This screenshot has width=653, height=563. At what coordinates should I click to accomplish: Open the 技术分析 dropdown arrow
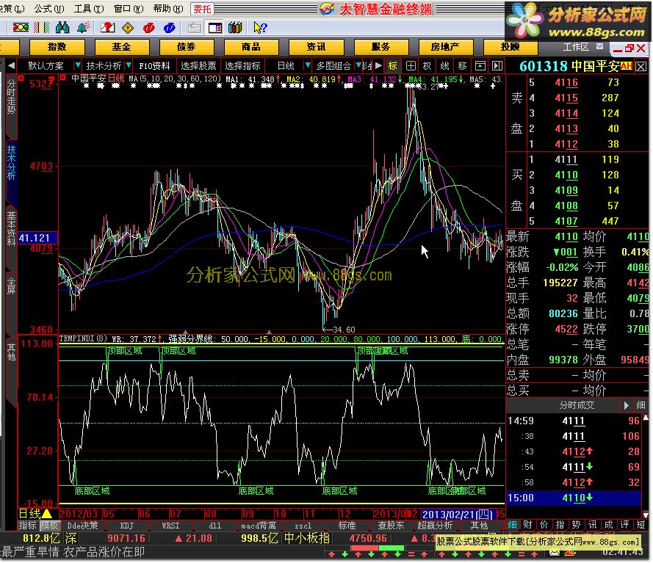129,65
